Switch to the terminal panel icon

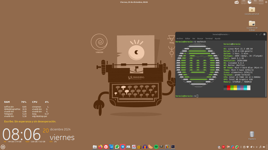click(x=173, y=147)
